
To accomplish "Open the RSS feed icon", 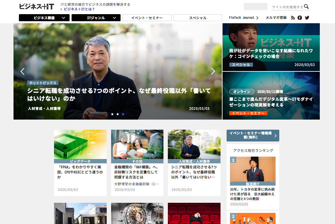I will click(x=293, y=18).
